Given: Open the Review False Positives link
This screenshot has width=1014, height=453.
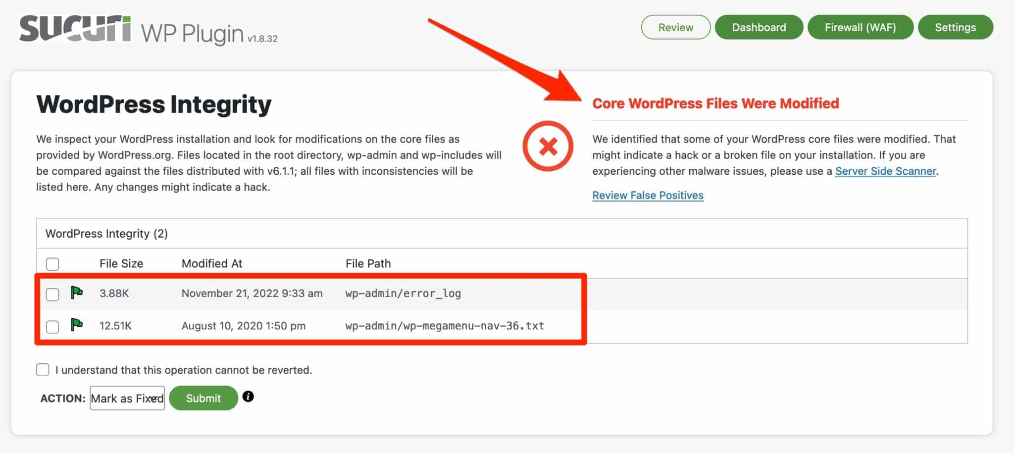Looking at the screenshot, I should (648, 195).
